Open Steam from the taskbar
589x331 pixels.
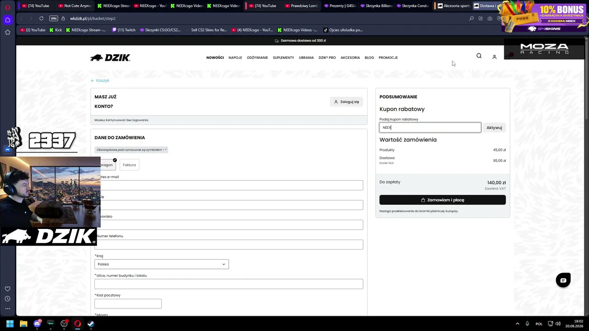tap(91, 324)
